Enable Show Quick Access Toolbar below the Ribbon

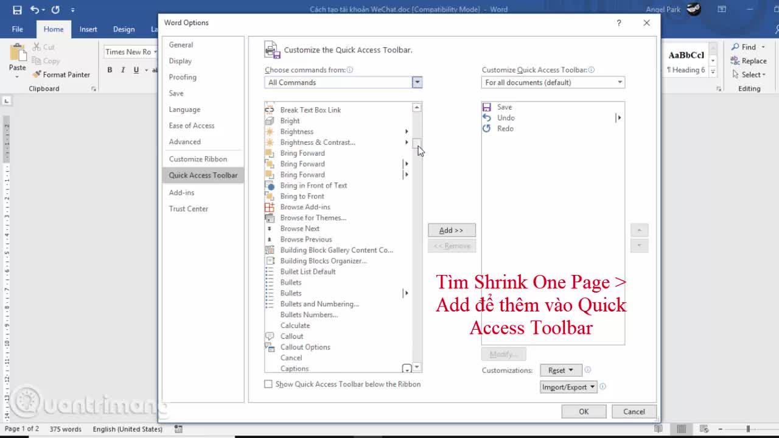[x=268, y=384]
